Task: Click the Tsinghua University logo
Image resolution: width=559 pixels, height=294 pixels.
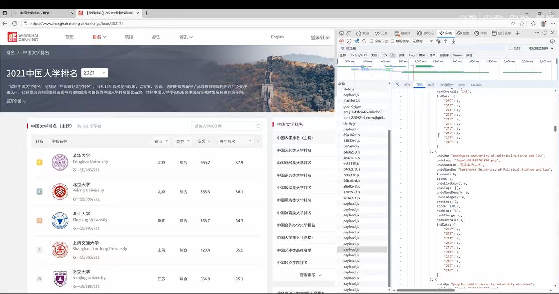Action: [60, 162]
